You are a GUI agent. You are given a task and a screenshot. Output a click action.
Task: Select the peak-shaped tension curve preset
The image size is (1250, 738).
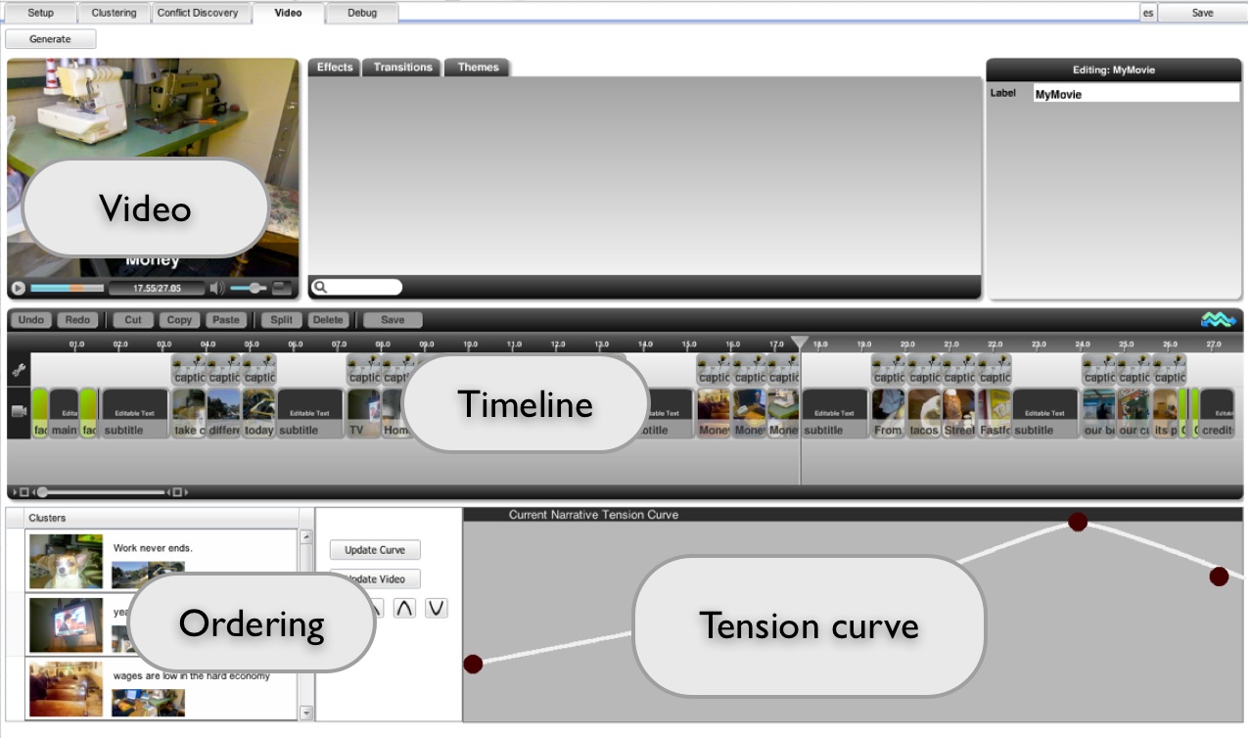click(x=404, y=609)
